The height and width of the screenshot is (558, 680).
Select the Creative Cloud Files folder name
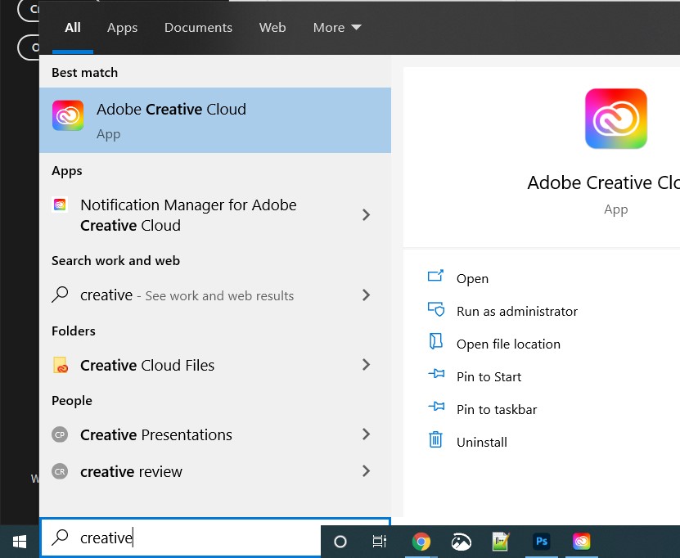click(x=147, y=366)
